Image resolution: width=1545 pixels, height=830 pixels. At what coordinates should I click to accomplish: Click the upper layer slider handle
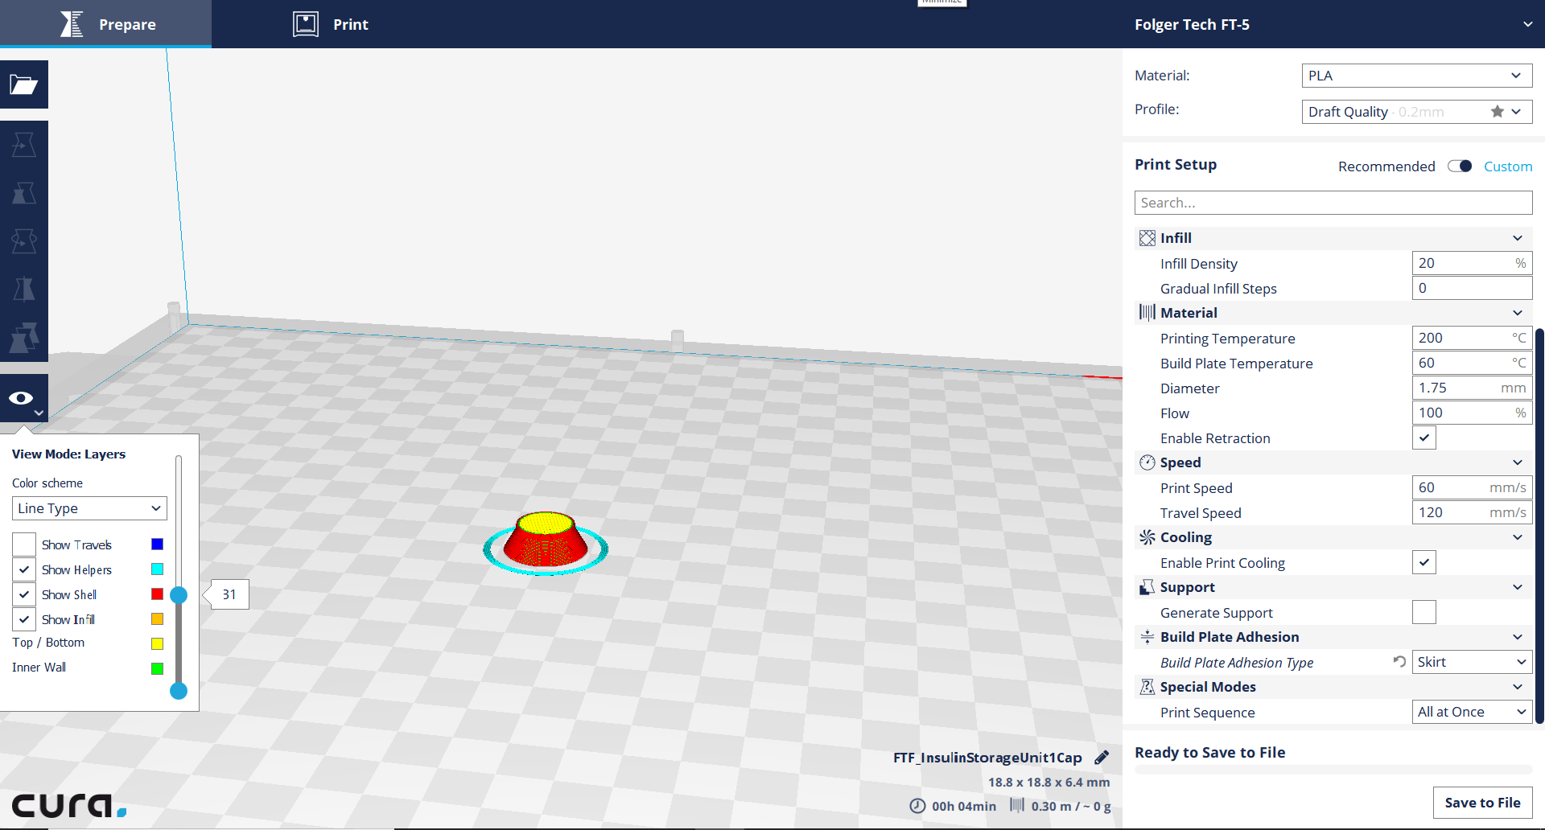point(179,595)
